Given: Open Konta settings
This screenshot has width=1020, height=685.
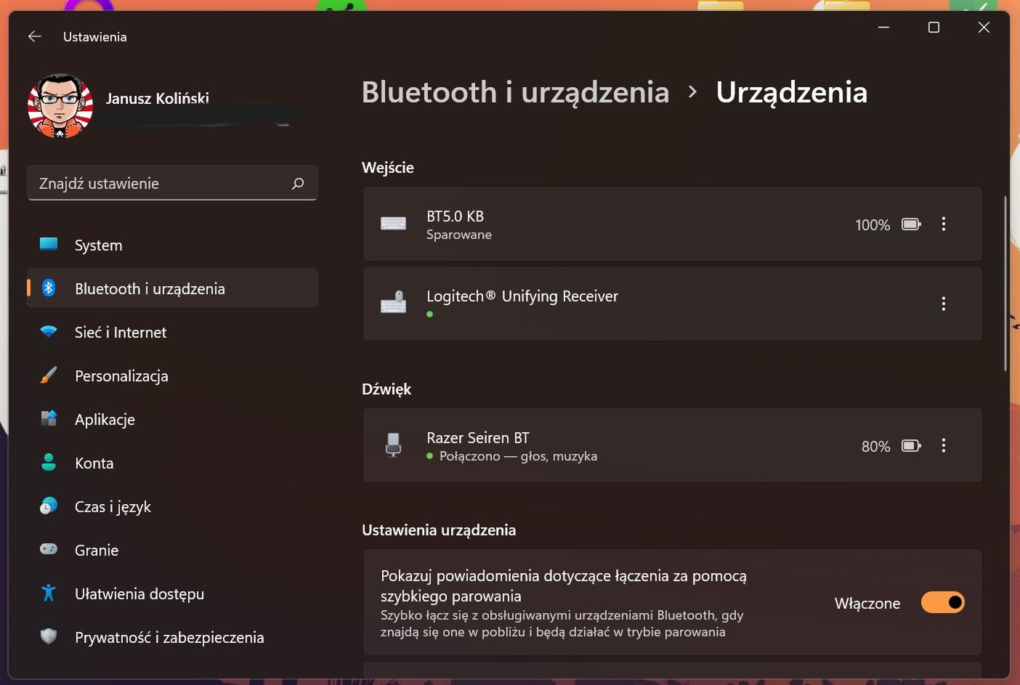Looking at the screenshot, I should 172,463.
